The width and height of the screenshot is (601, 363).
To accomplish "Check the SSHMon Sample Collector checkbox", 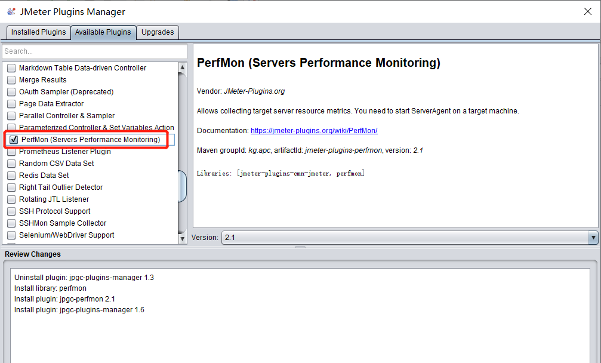I will point(11,223).
